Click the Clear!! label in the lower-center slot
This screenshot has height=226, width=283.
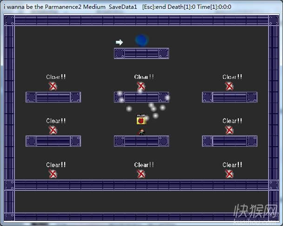pos(144,165)
